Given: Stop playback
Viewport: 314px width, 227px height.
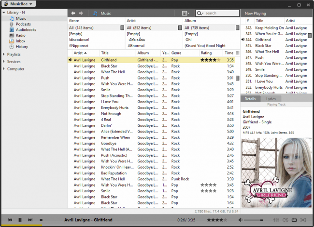Looking at the screenshot, I should (x=41, y=220).
